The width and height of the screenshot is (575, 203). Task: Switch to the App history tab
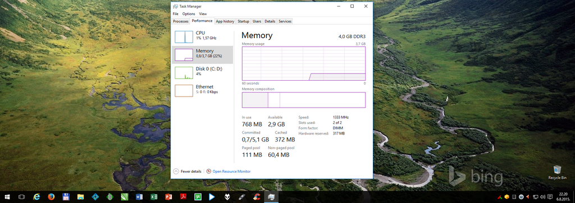point(225,21)
